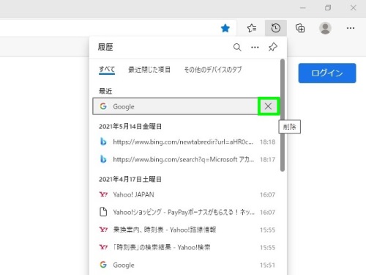Click the 履歴 panel title
The image size is (366, 275).
[x=105, y=47]
